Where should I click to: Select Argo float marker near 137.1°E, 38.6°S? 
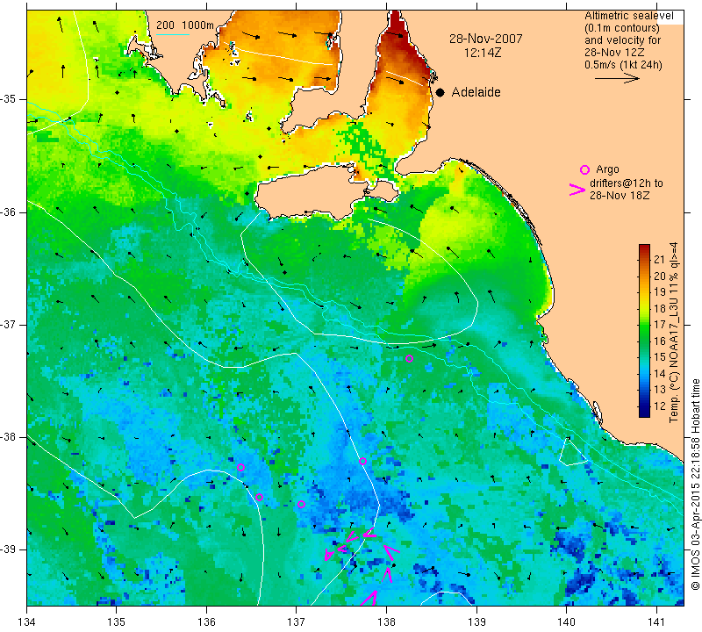[x=301, y=505]
